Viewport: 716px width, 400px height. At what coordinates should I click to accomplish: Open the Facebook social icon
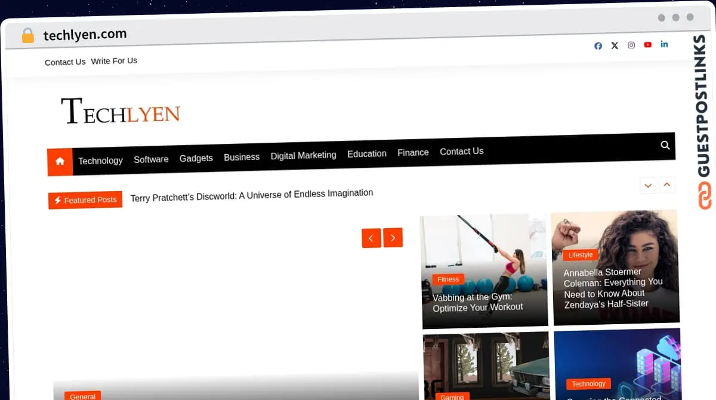(x=598, y=46)
